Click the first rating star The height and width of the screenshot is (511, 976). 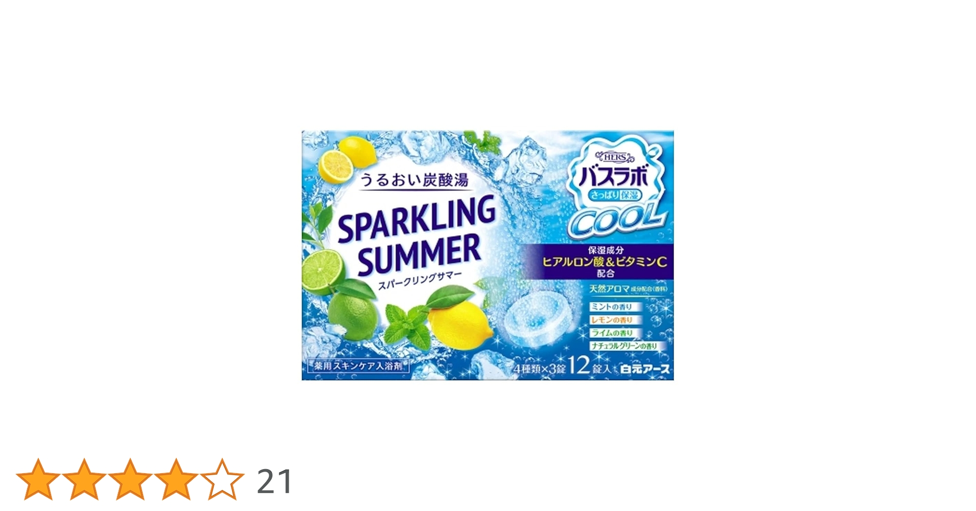point(38,479)
